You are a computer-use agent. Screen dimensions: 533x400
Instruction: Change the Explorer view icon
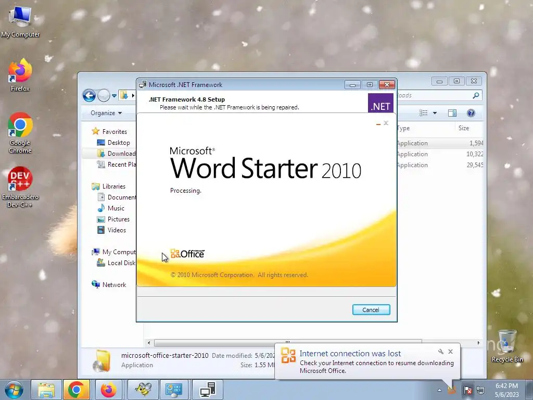(424, 113)
